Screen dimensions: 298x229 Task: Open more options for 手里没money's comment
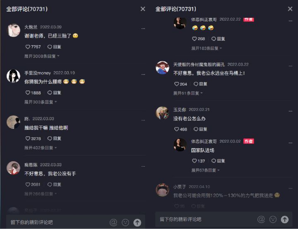(x=143, y=74)
